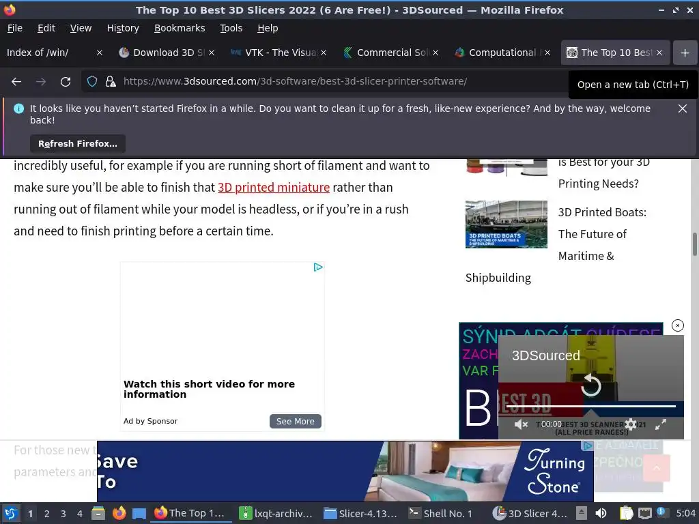The width and height of the screenshot is (699, 524).
Task: Switch to lxqt-archiver taskbar window
Action: point(276,513)
